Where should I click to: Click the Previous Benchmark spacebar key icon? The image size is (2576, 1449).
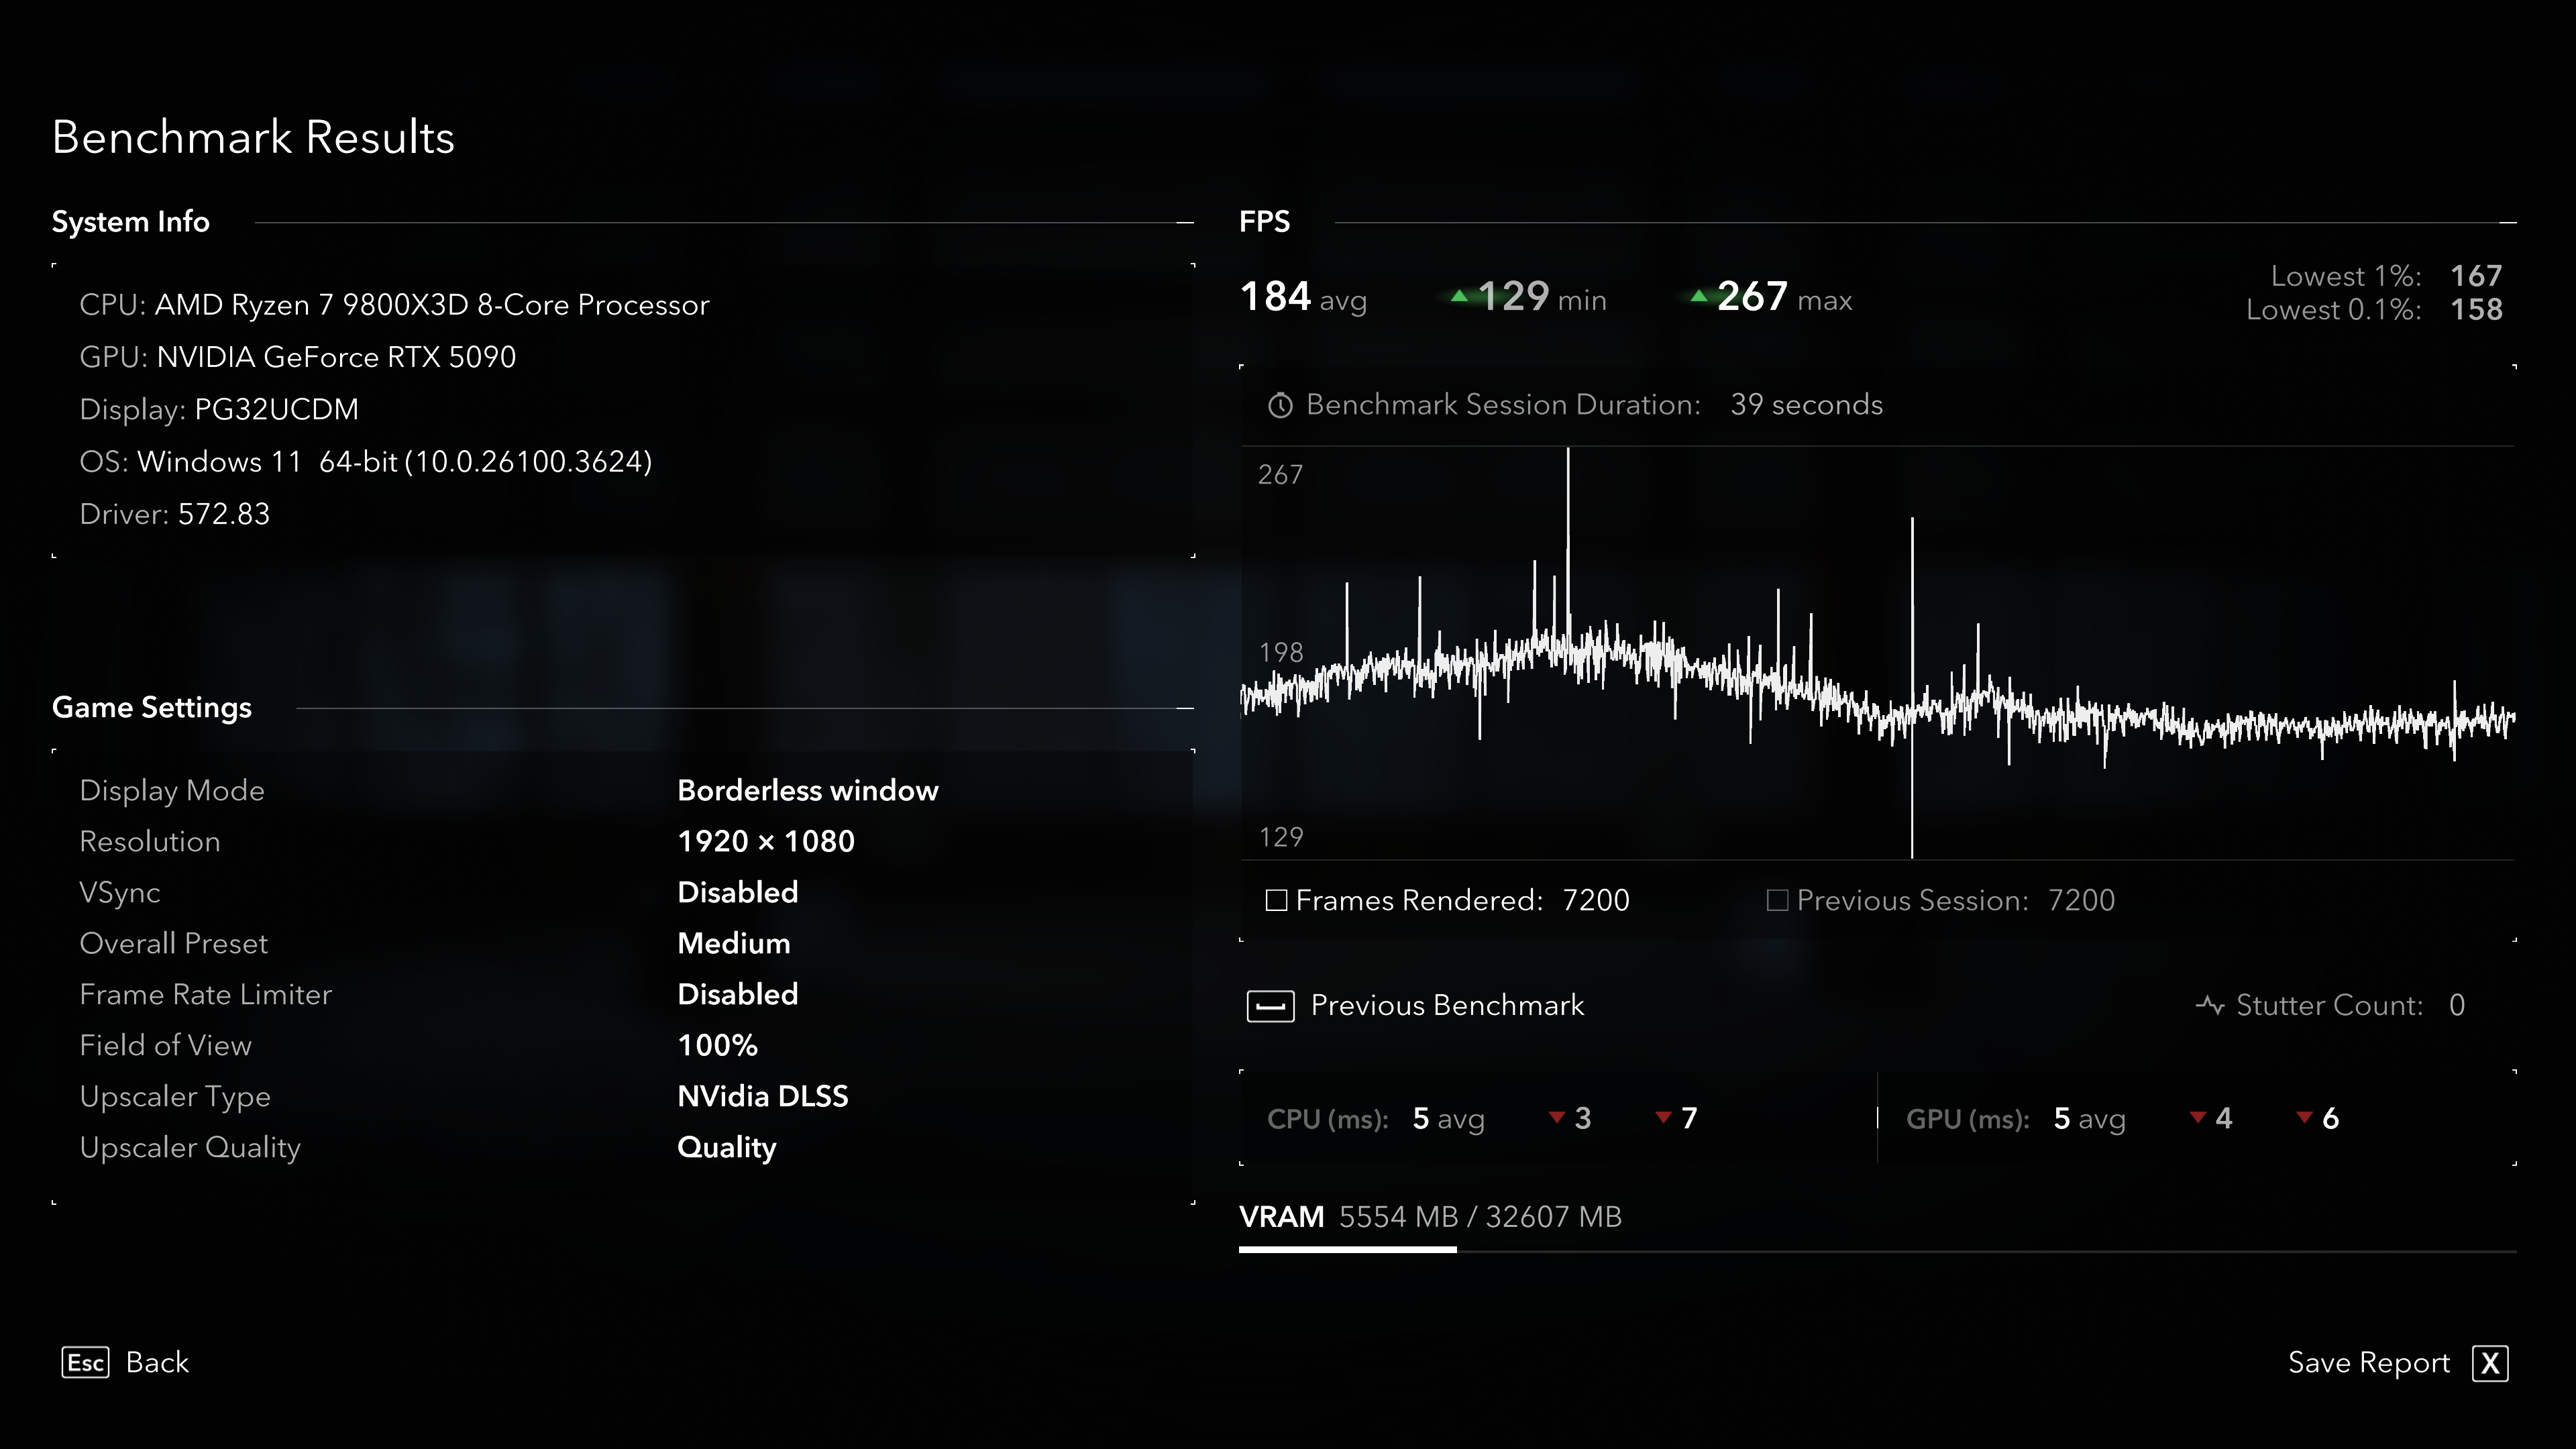(x=1270, y=1006)
